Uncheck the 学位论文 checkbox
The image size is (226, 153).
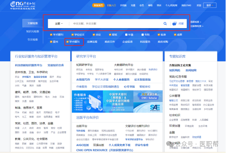pos(73,35)
